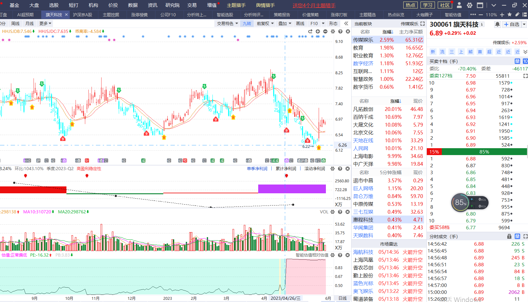Image resolution: width=528 pixels, height=302 pixels.
Task: Close the 旗天科技 tab
Action: [66, 15]
